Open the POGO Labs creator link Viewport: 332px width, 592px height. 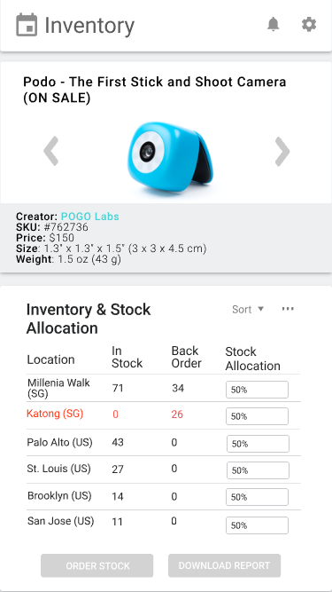(90, 217)
